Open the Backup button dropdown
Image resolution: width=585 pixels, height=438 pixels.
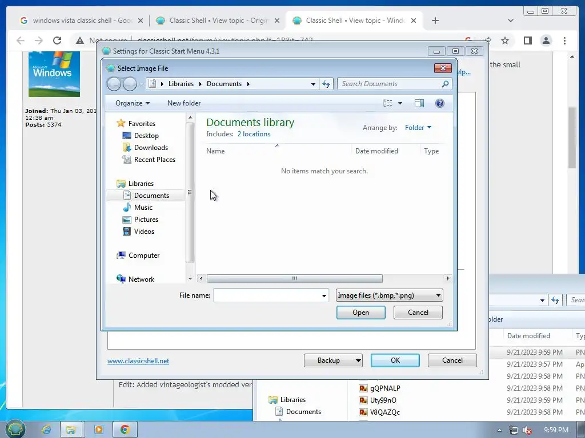tap(358, 360)
